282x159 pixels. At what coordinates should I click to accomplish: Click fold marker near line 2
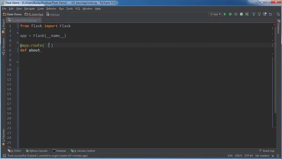point(18,33)
